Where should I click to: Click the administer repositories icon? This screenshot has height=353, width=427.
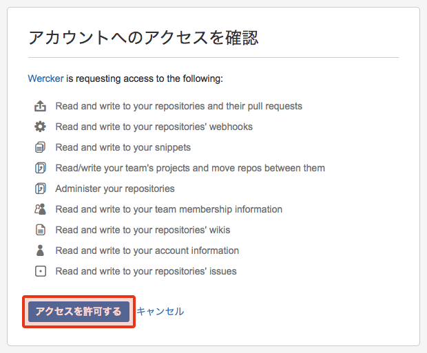[x=40, y=189]
